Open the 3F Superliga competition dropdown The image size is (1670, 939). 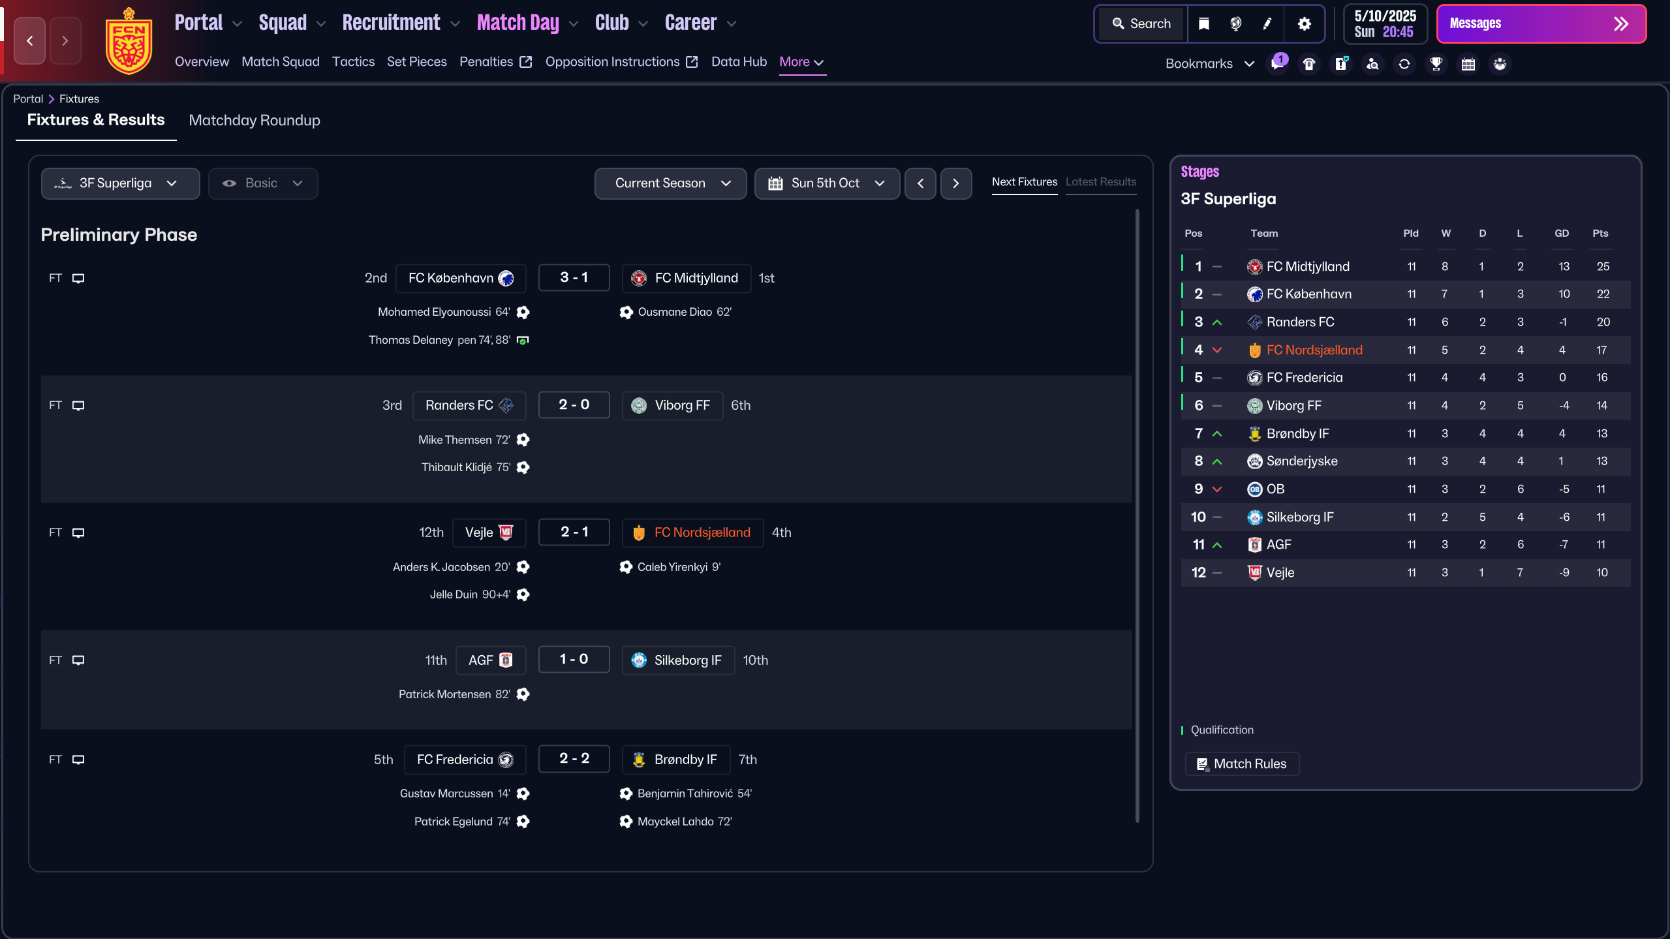tap(120, 183)
